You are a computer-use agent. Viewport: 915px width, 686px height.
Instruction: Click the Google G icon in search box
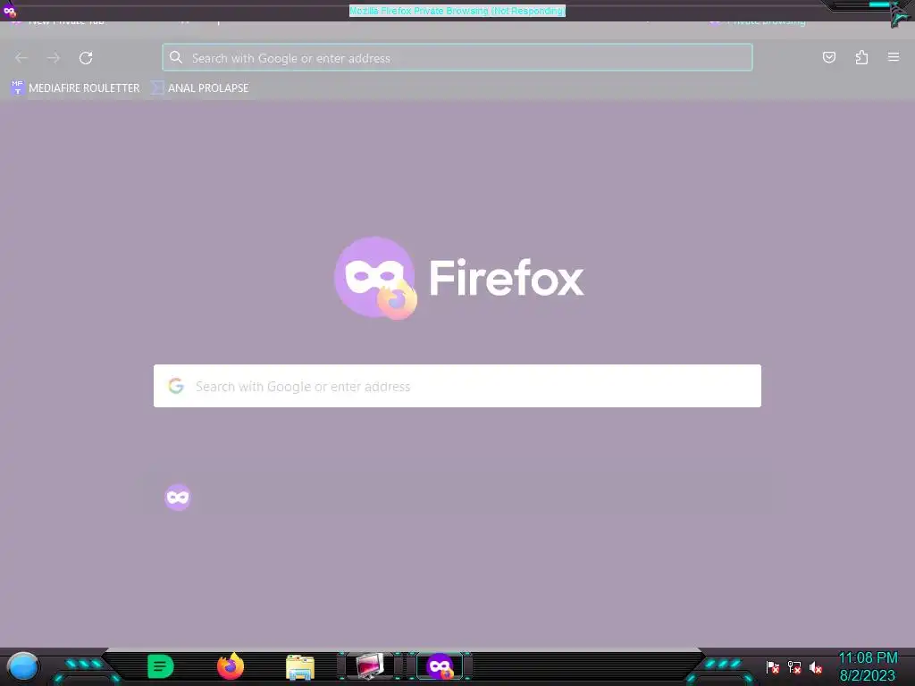[176, 386]
